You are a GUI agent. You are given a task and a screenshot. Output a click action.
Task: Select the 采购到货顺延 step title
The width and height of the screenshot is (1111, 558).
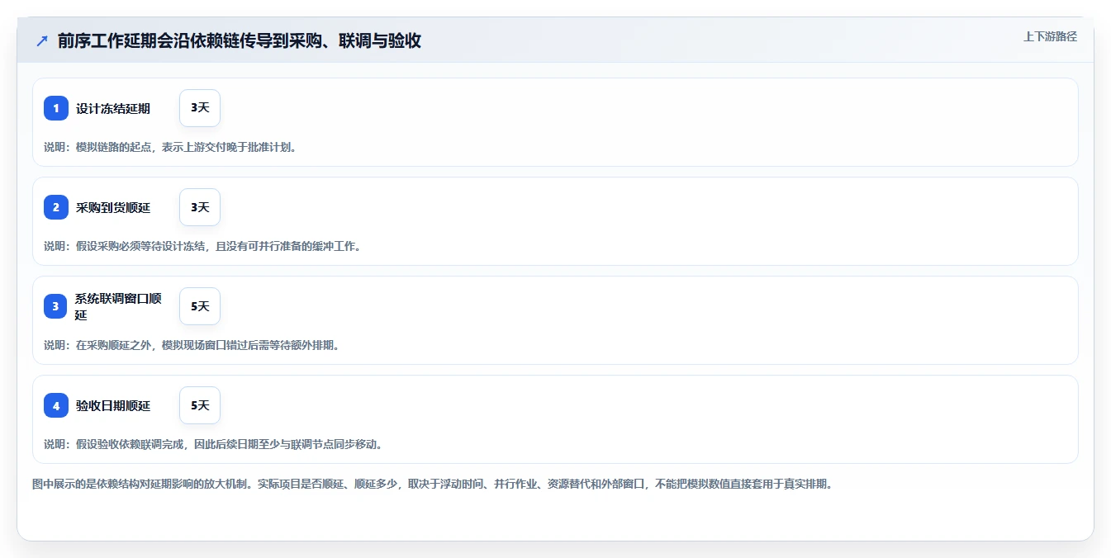pos(113,207)
